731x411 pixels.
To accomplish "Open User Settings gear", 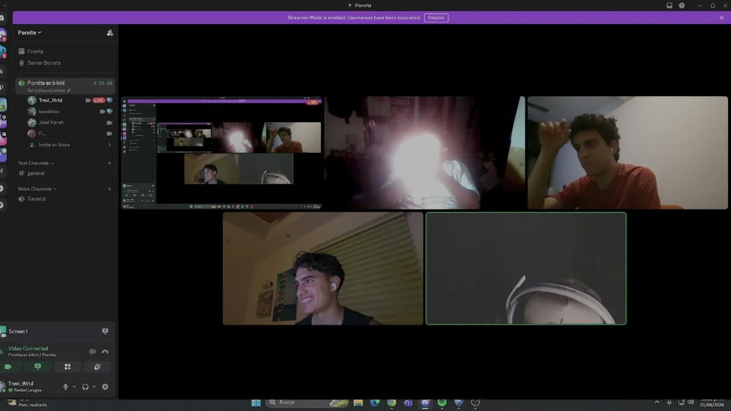I will 105,387.
